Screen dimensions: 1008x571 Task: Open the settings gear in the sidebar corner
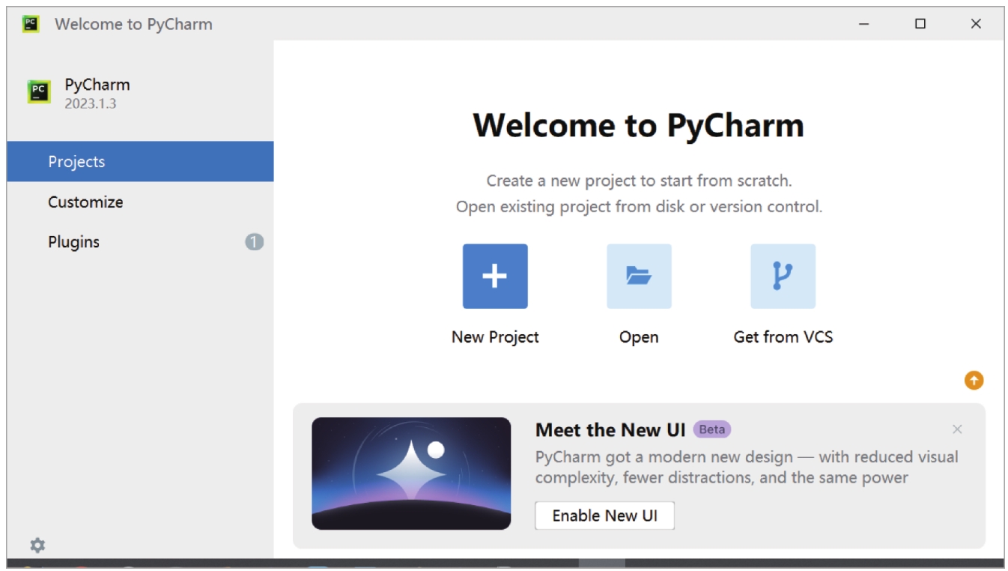[37, 546]
